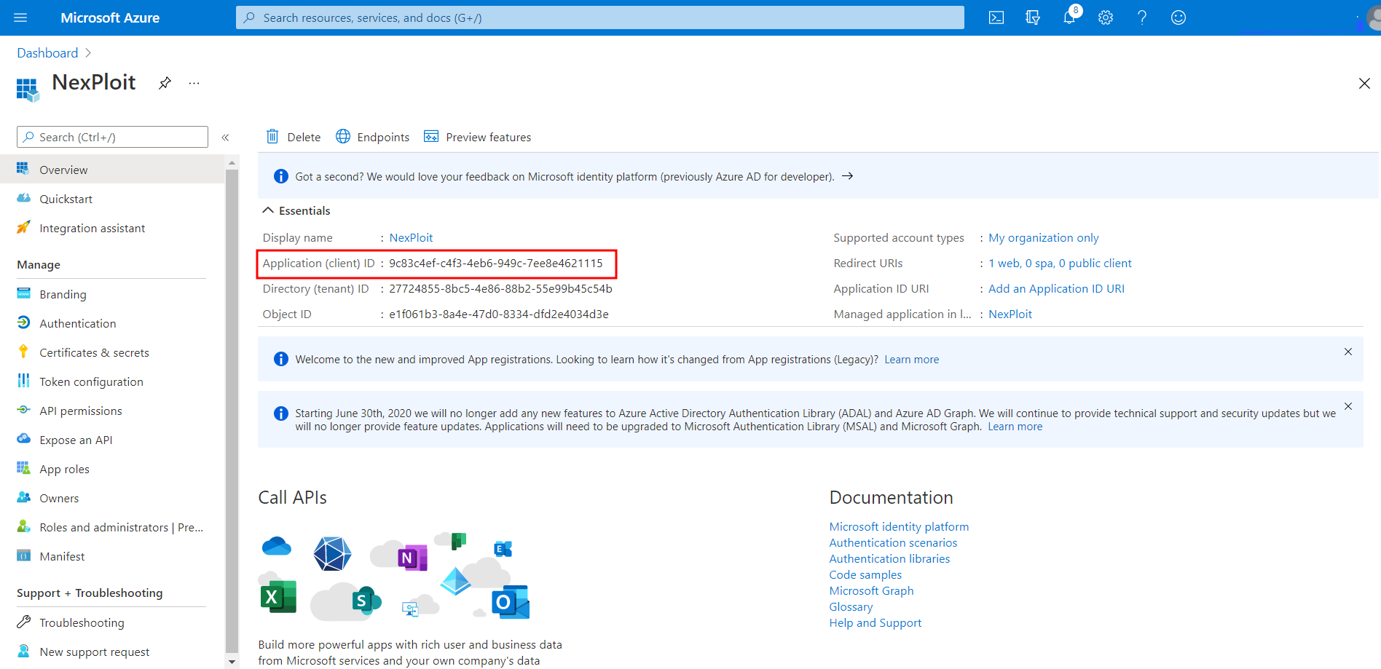Click the SharePoint icon in Call APIs

(366, 601)
